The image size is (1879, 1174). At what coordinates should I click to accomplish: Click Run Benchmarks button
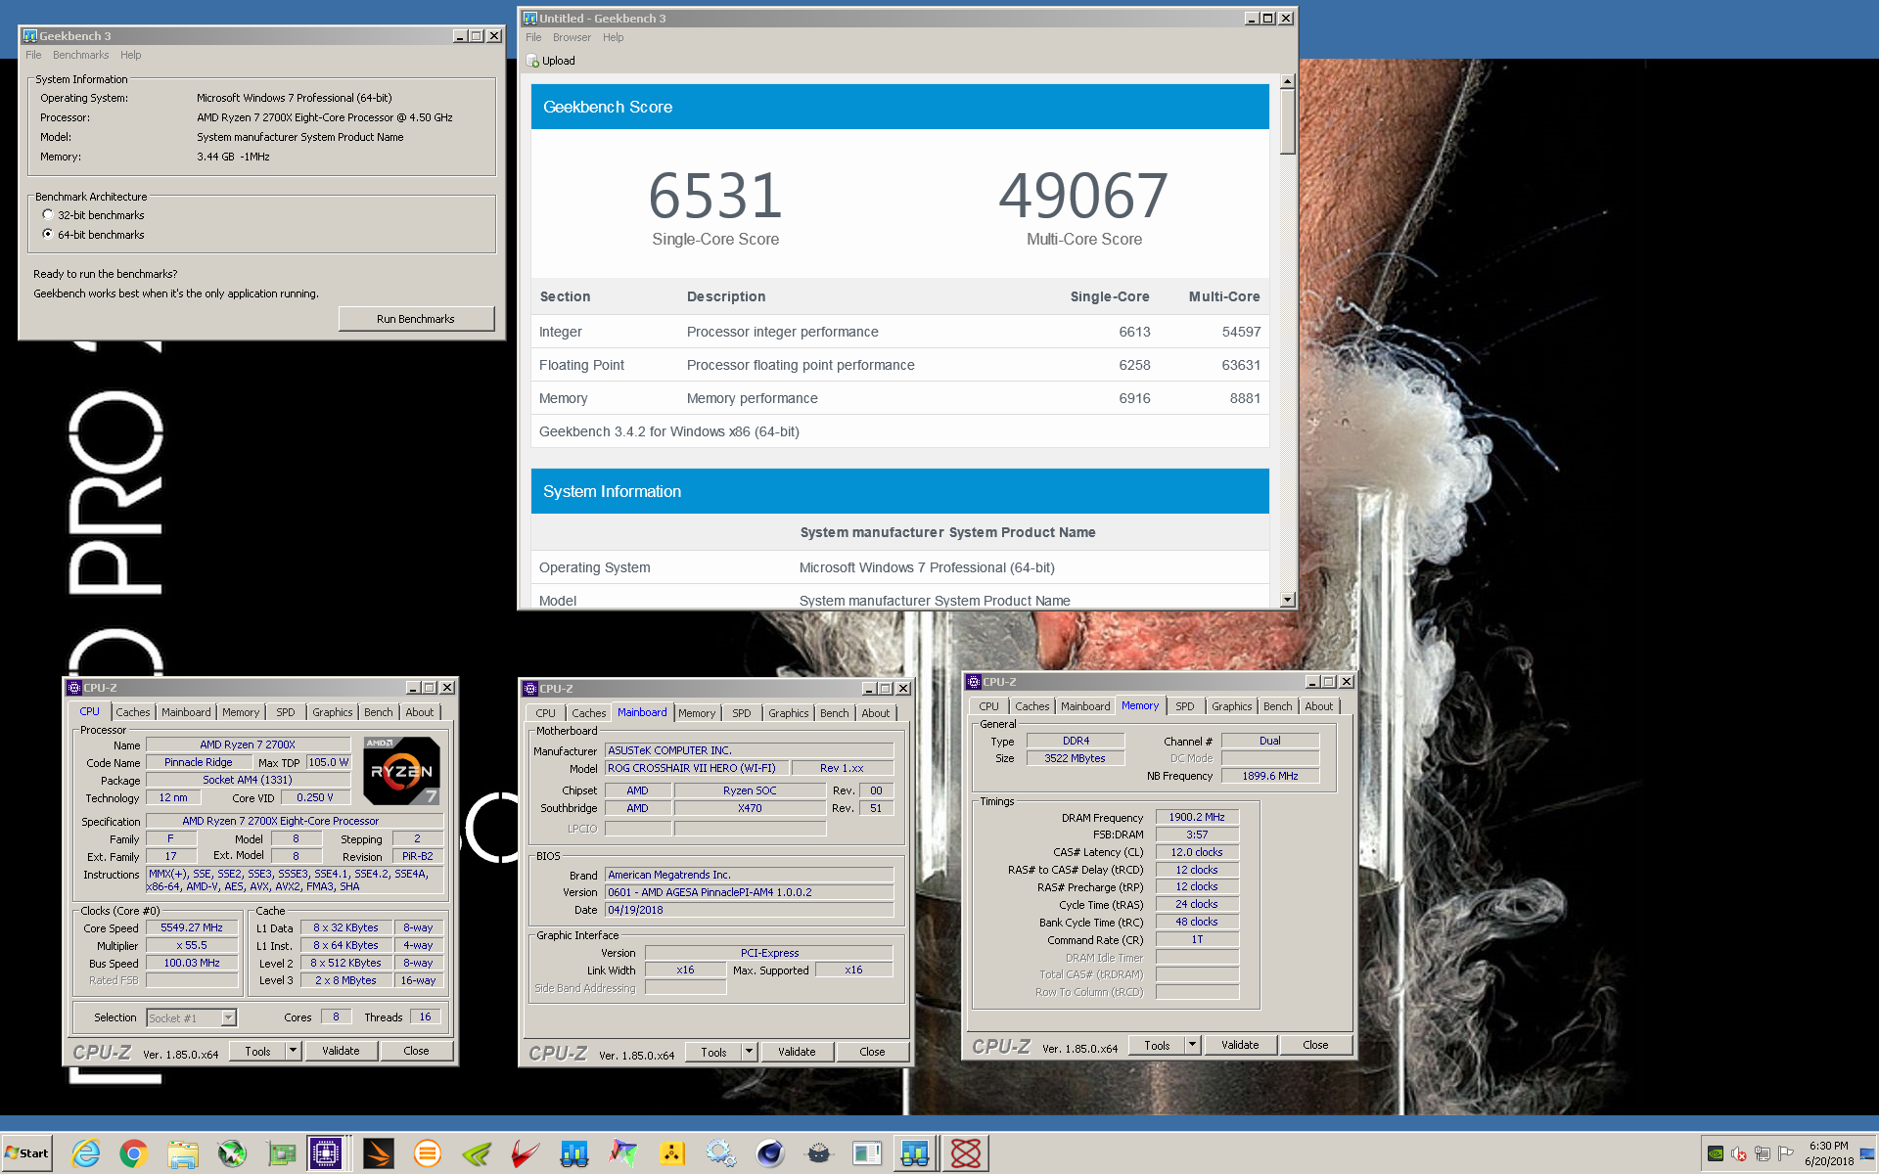click(416, 319)
